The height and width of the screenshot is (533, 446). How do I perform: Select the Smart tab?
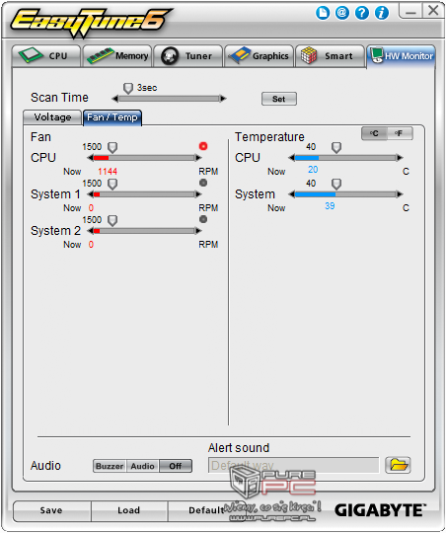[330, 55]
